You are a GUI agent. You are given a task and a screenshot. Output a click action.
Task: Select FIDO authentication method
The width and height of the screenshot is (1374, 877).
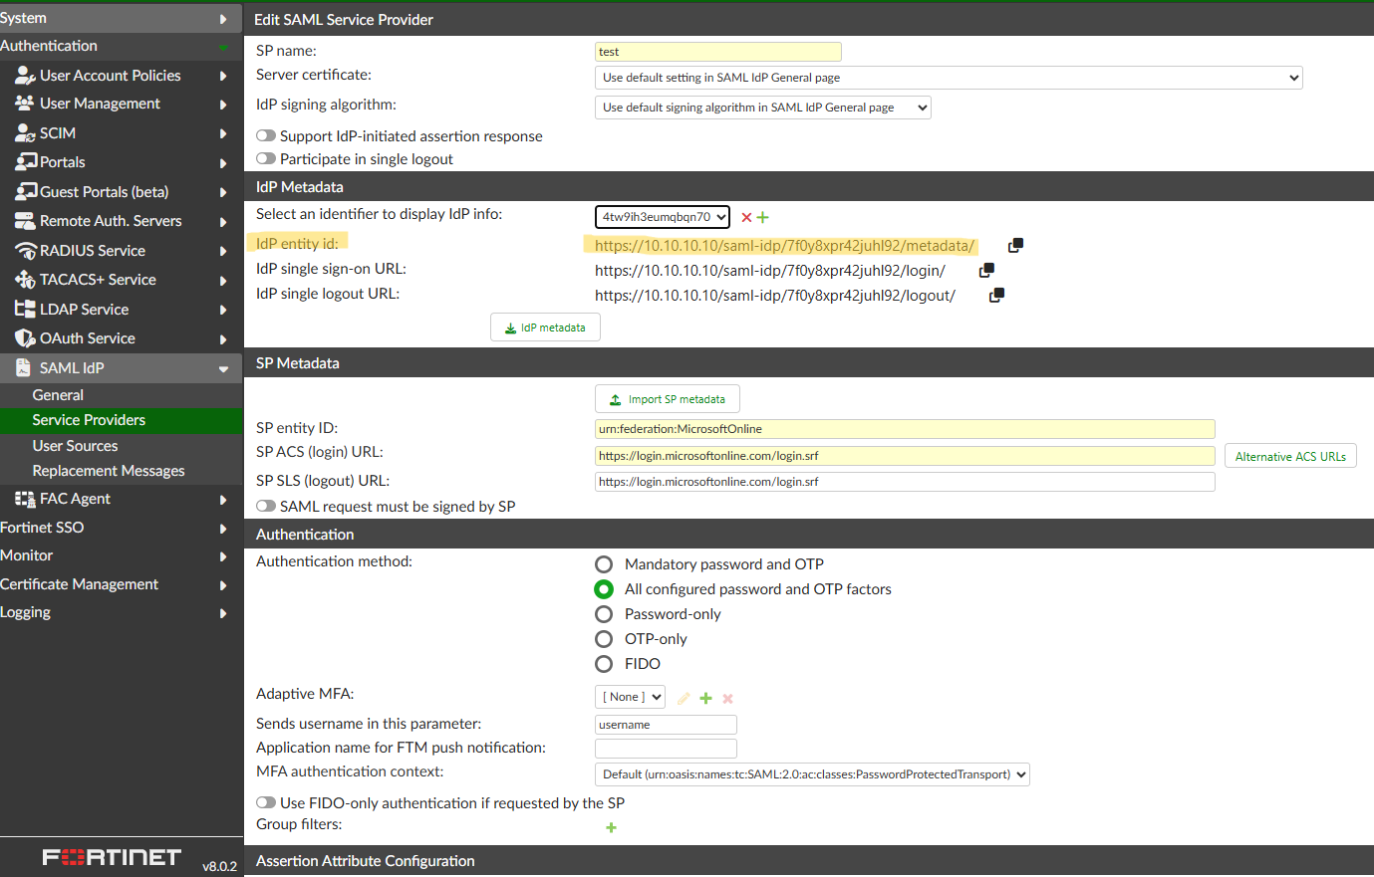pyautogui.click(x=604, y=664)
